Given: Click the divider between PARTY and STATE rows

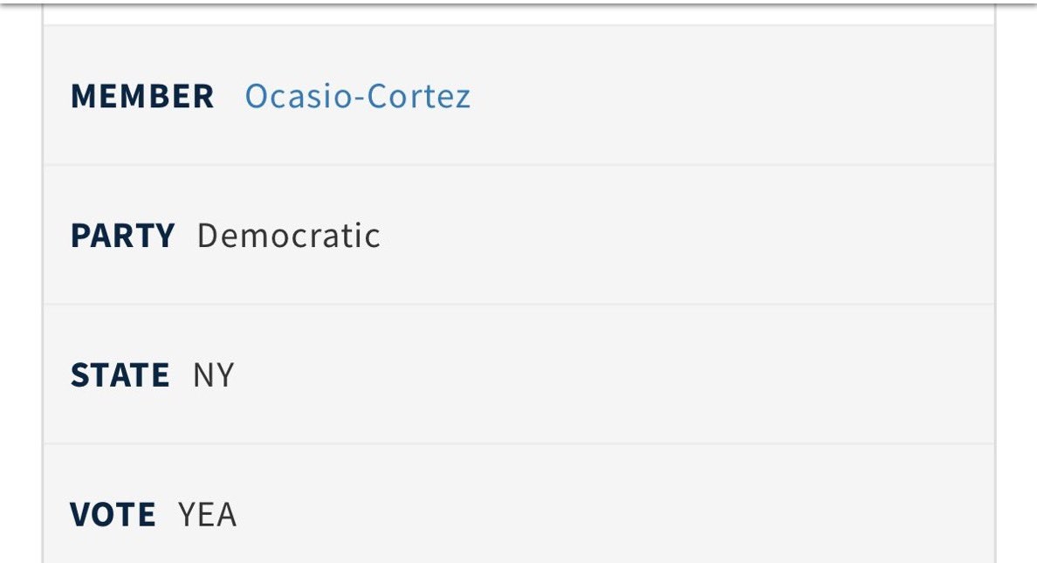Looking at the screenshot, I should [518, 305].
